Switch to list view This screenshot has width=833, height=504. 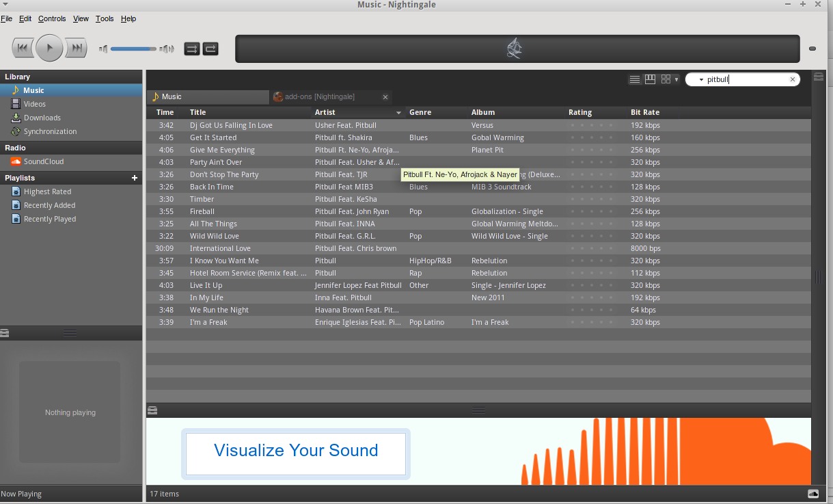pos(634,79)
